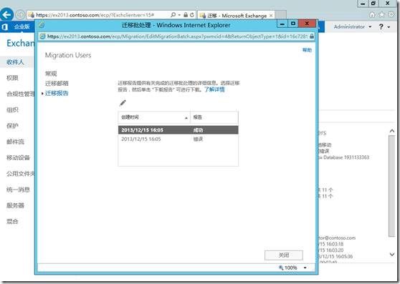Open 统一消息 in the Exchange sidebar
Viewport: 400px width, 284px height.
18,190
